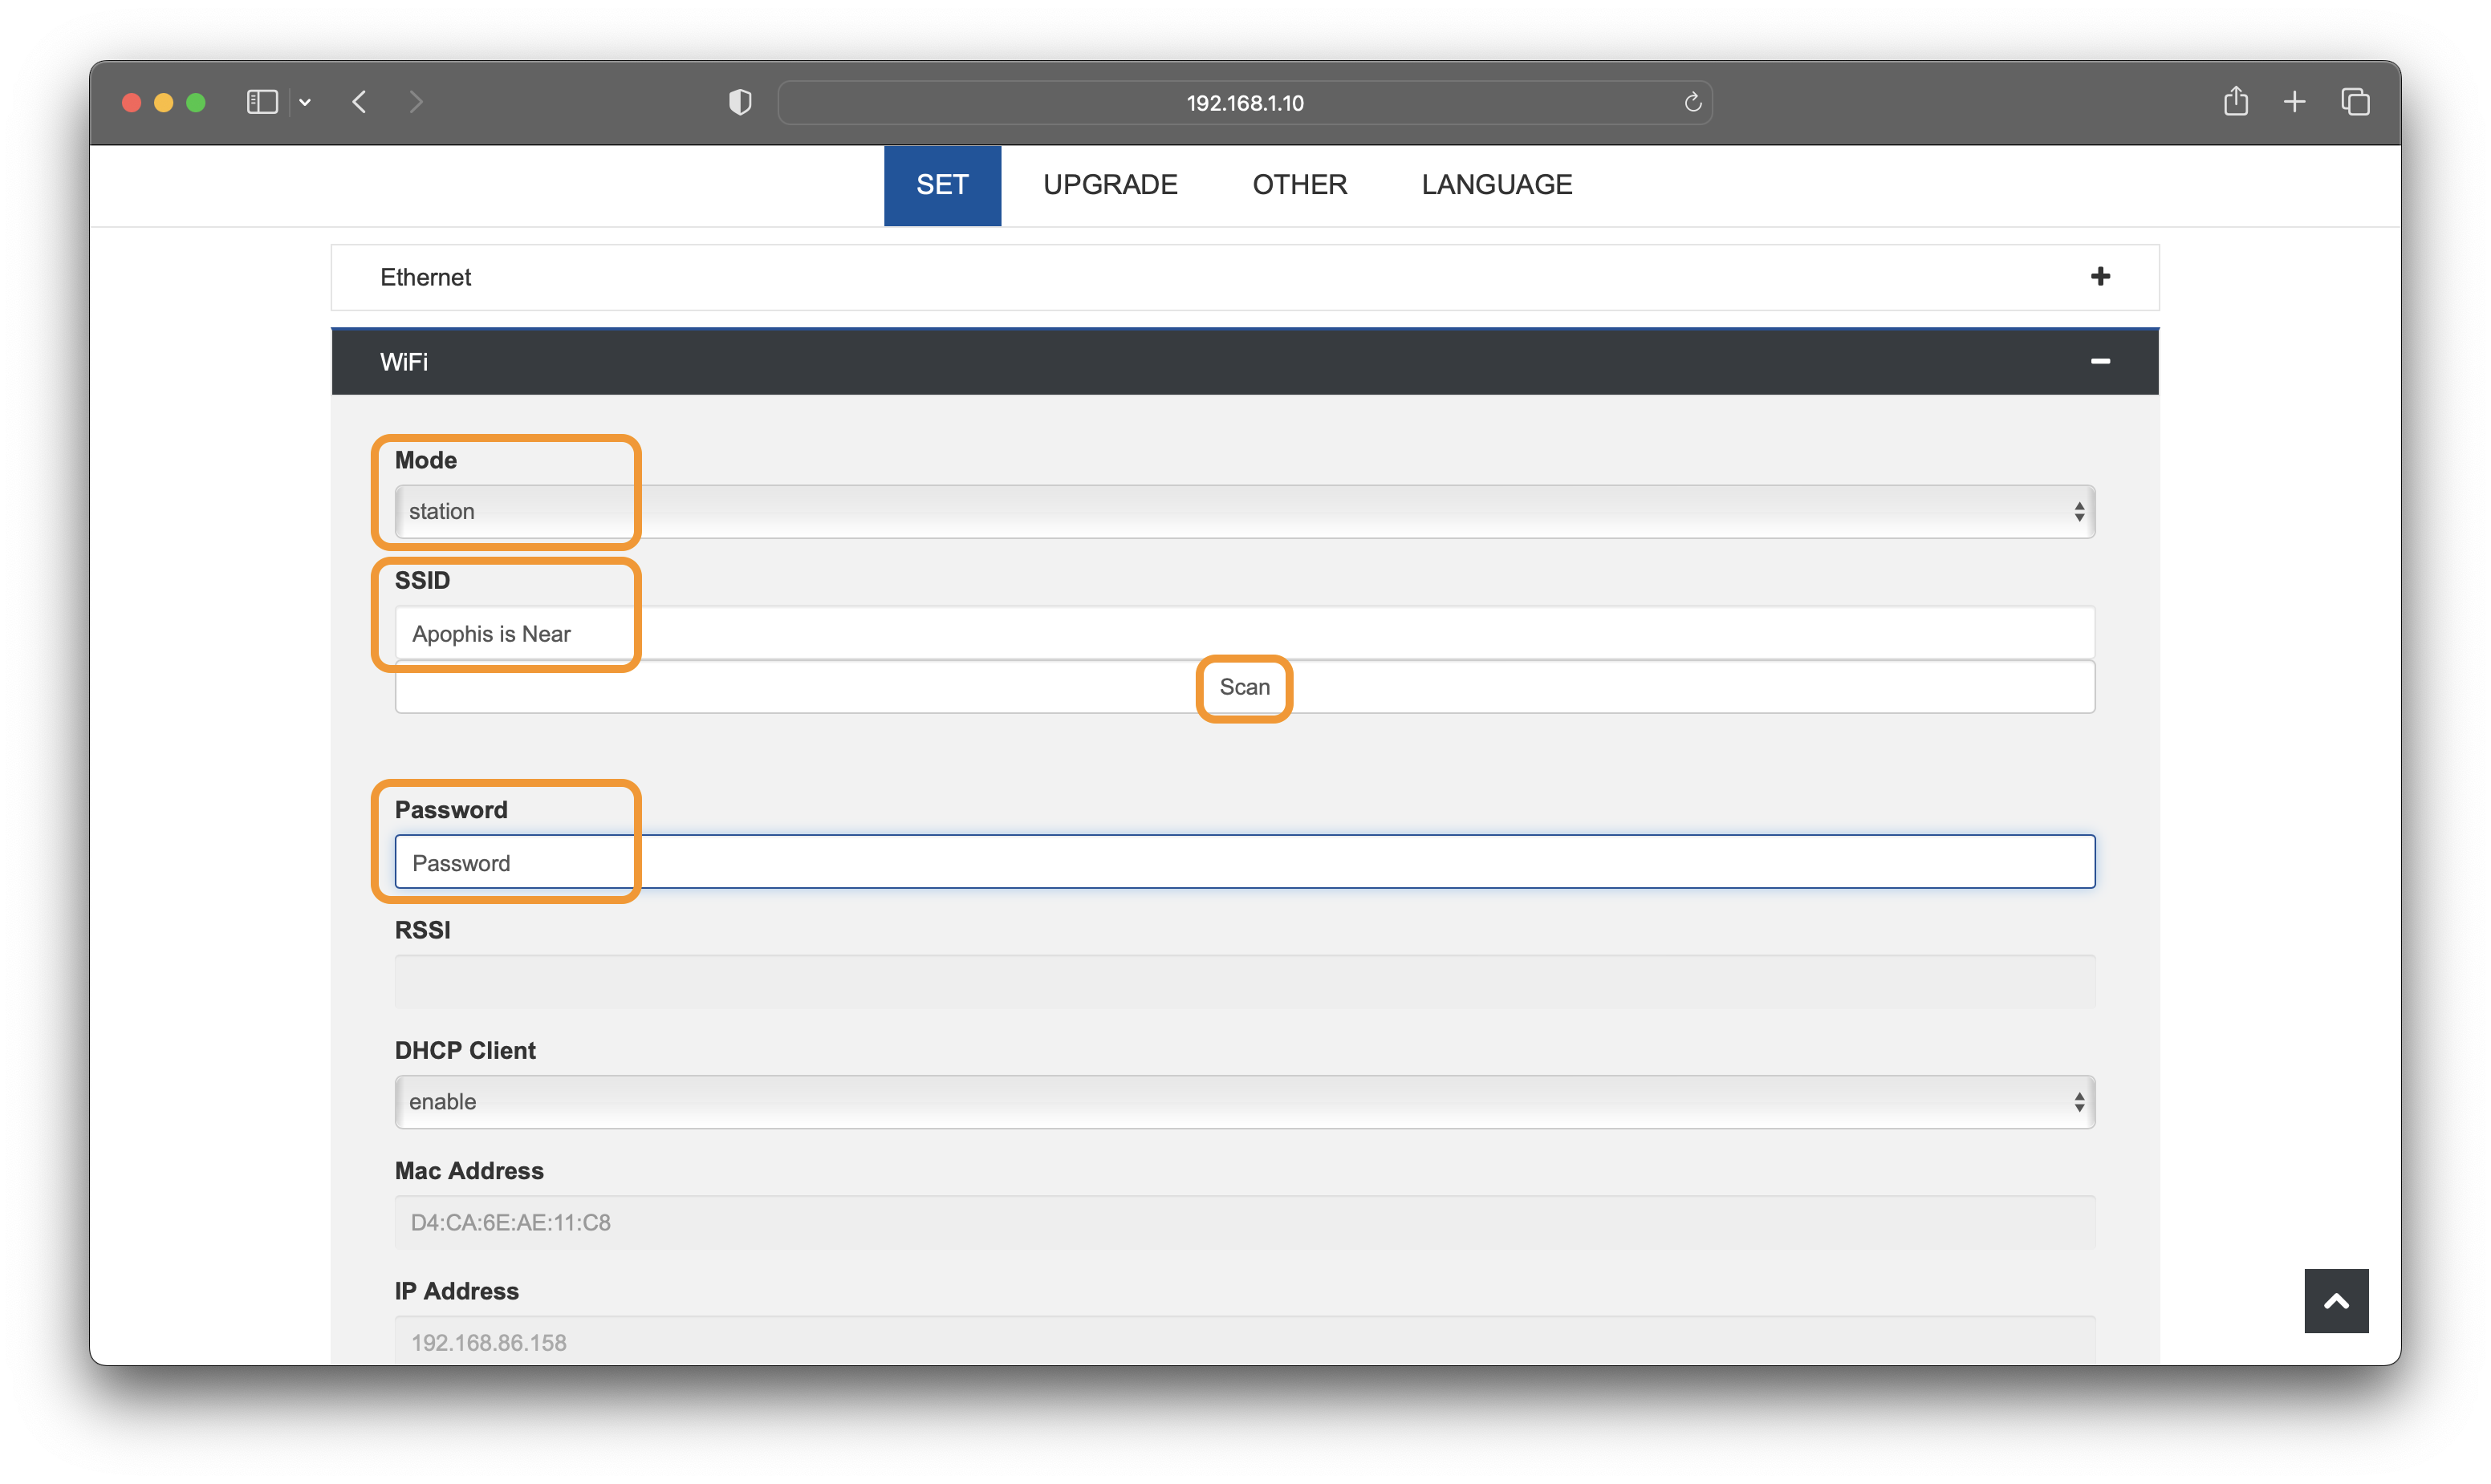Click the address bar showing 192.168.1.10

point(1244,103)
